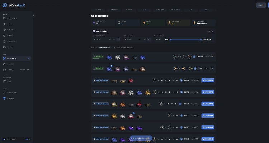Click the Completed trophy stat card

178,23
